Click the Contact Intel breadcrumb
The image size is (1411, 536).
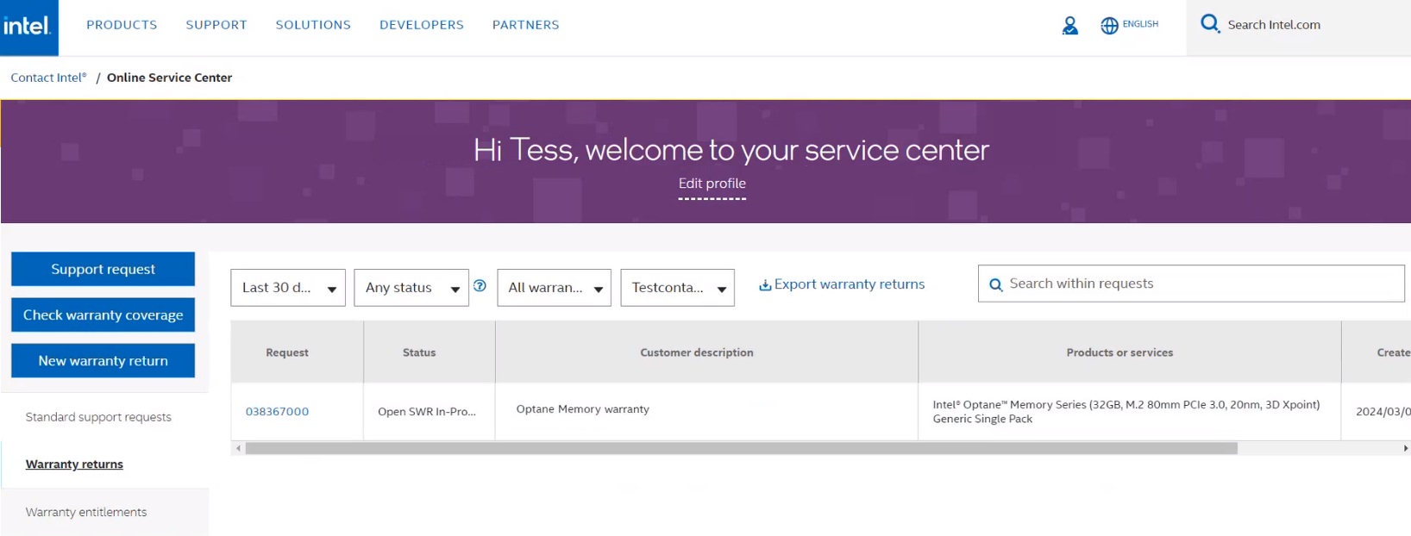pyautogui.click(x=48, y=78)
